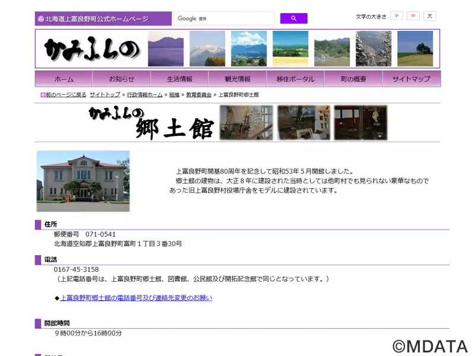Screen dimensions: 475x356
Task: Click the banner photo of mountains behind a lake
Action: pyautogui.click(x=332, y=49)
